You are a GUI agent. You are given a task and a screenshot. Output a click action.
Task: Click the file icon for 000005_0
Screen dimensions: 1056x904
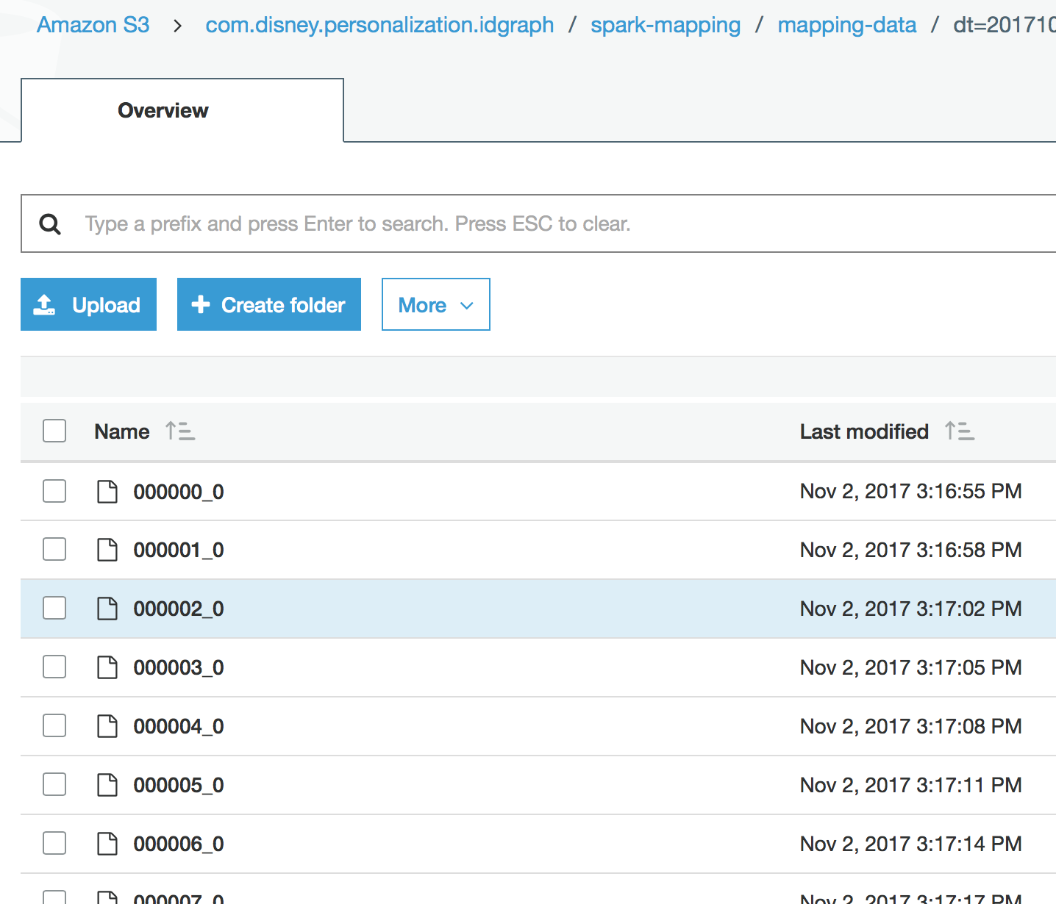coord(107,785)
